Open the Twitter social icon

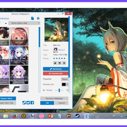(x=28, y=103)
